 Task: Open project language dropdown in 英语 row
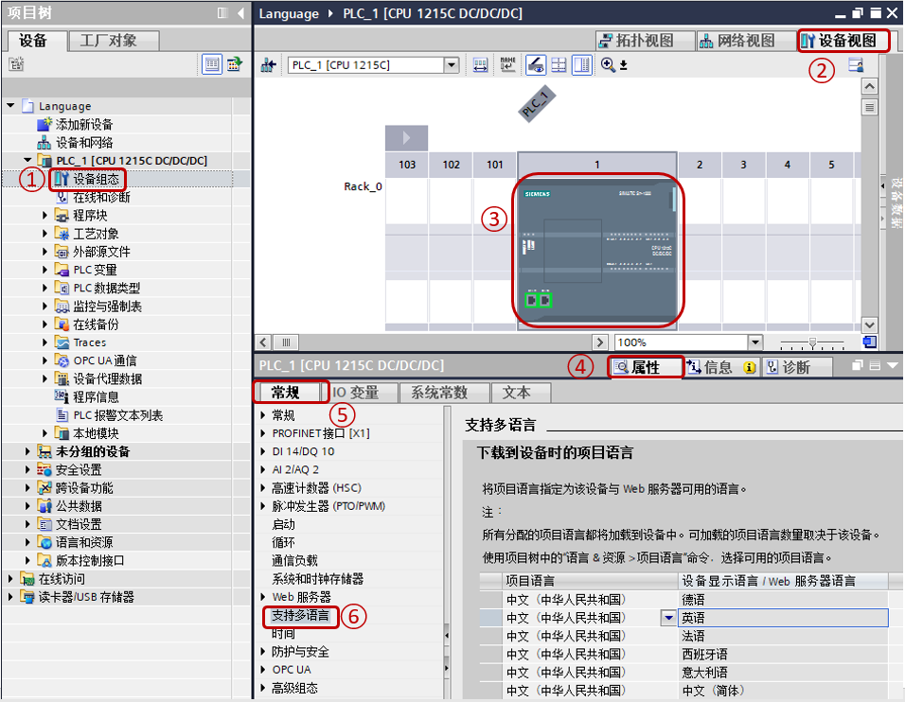click(668, 618)
